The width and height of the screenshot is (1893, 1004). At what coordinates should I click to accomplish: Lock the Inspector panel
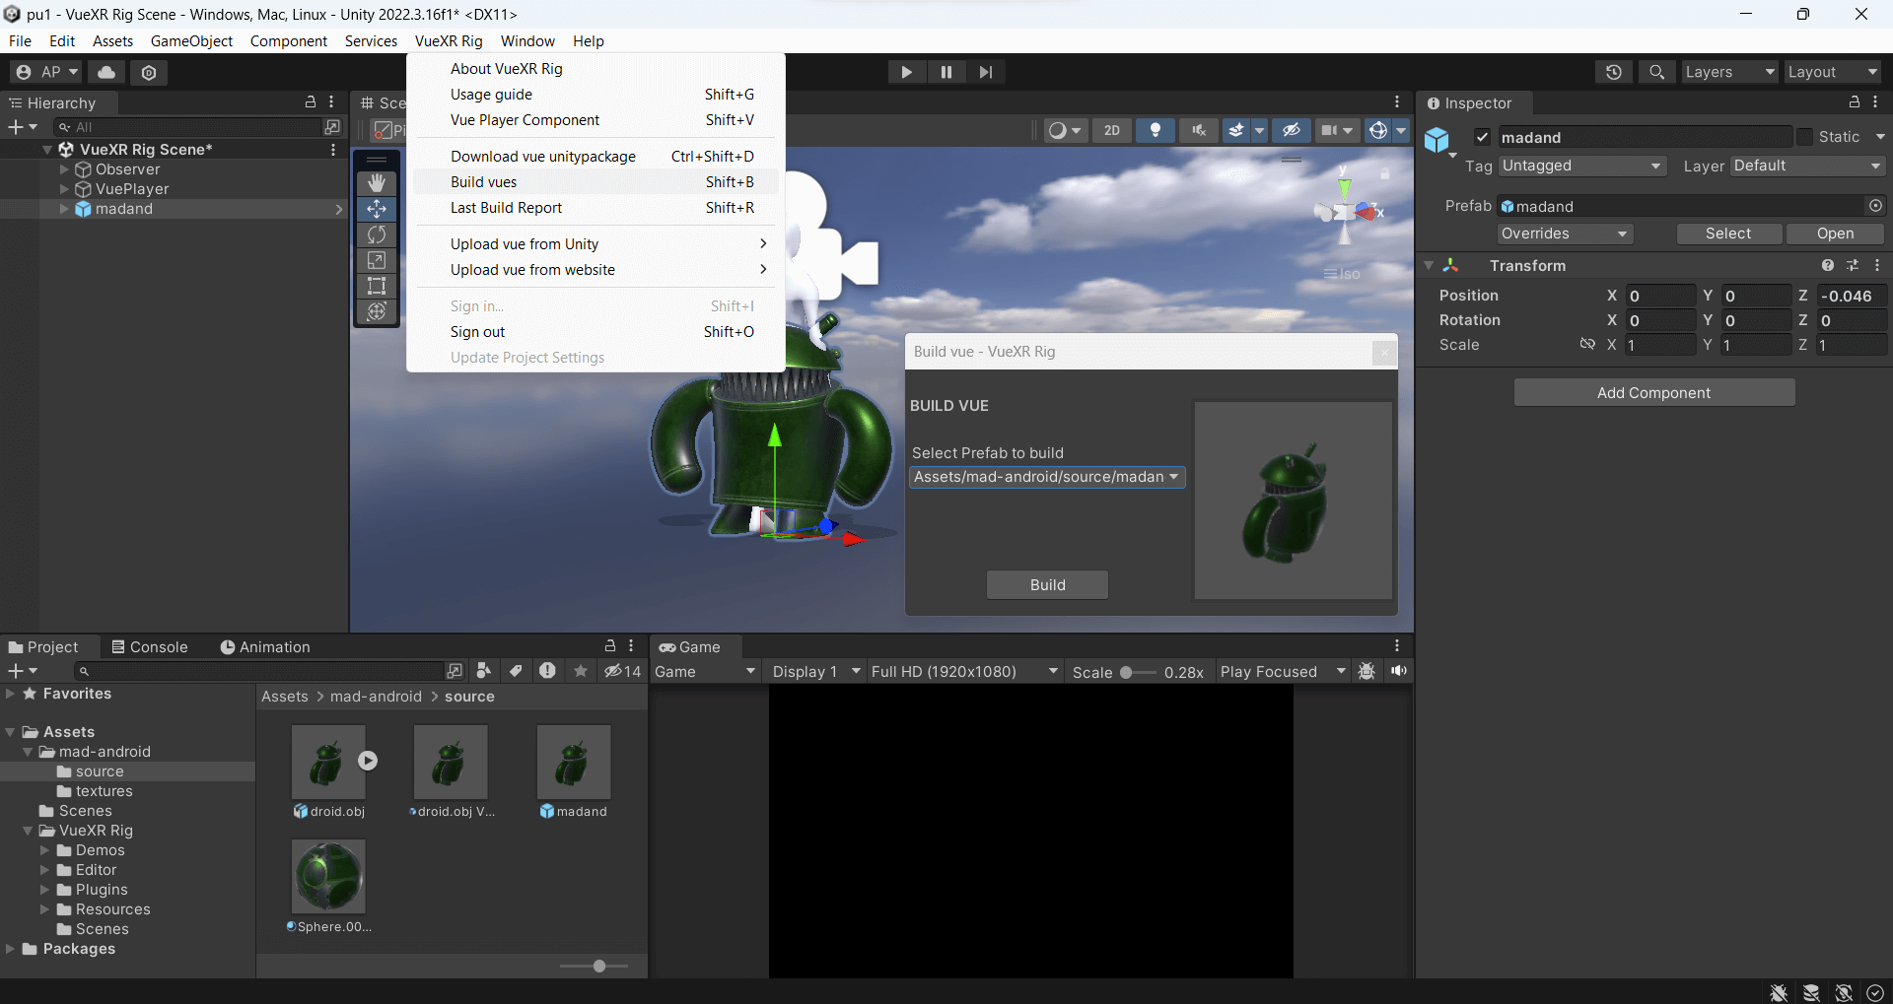[1854, 102]
